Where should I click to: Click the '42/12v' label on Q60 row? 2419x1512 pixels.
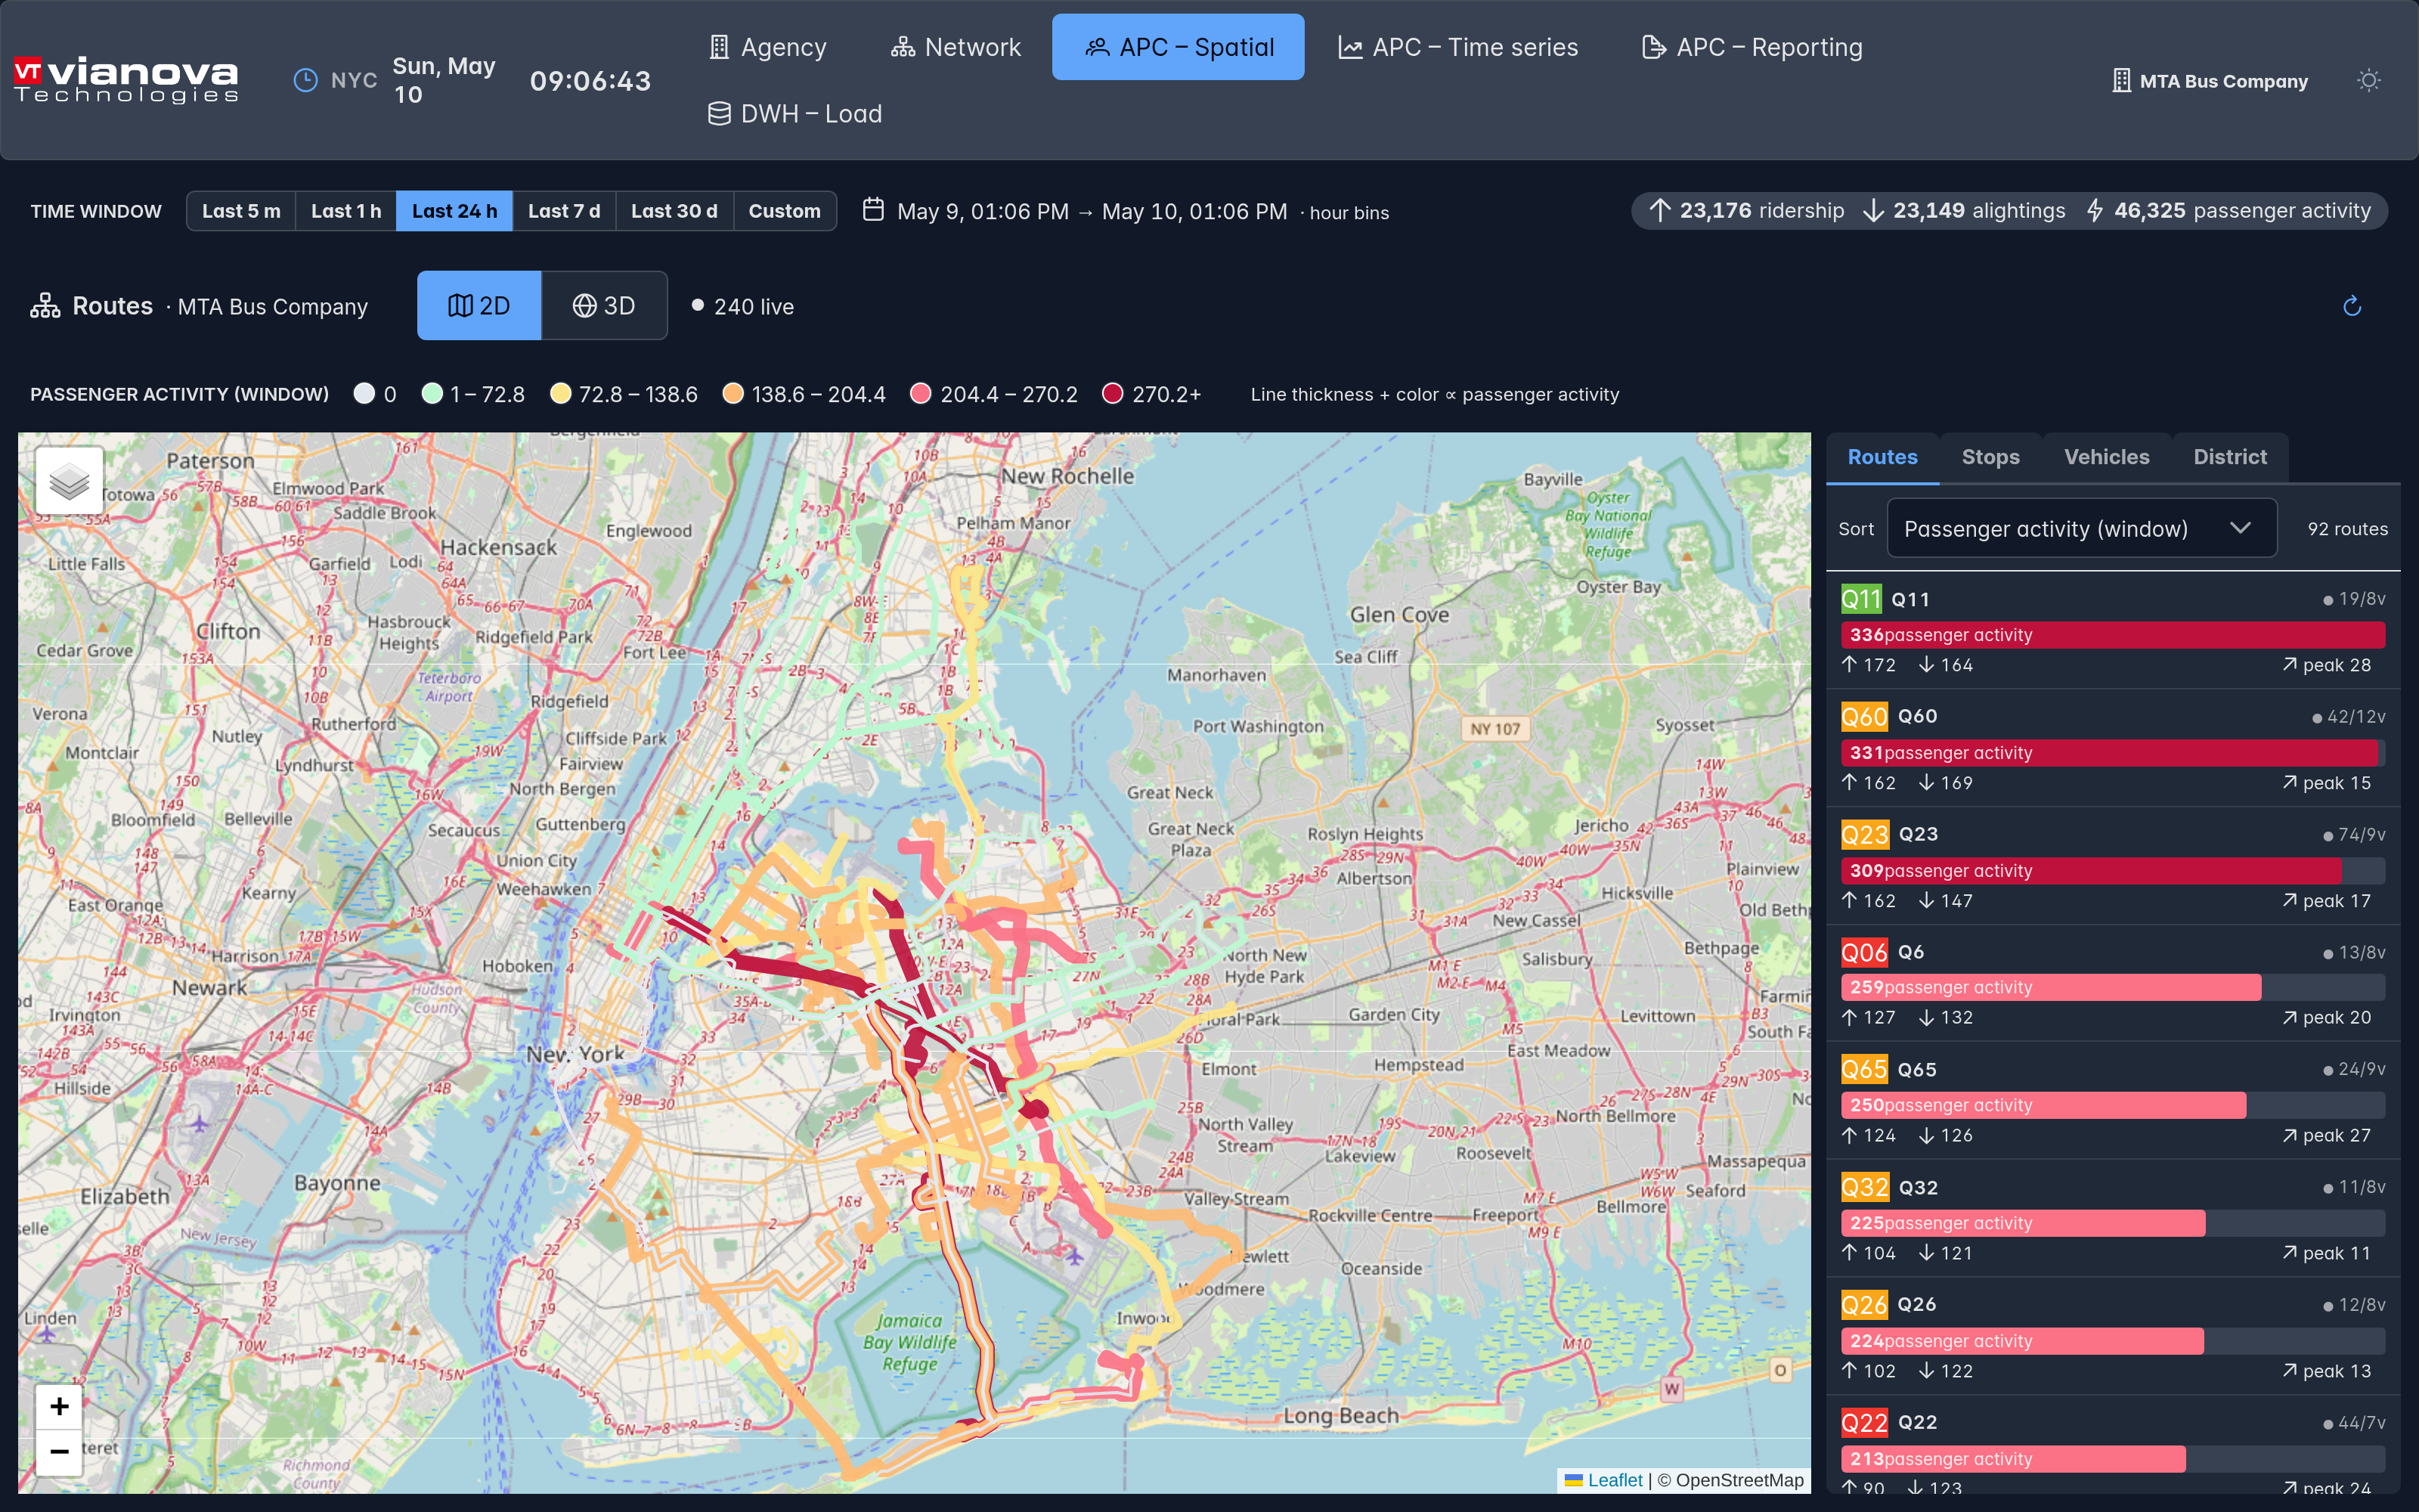pos(2356,717)
